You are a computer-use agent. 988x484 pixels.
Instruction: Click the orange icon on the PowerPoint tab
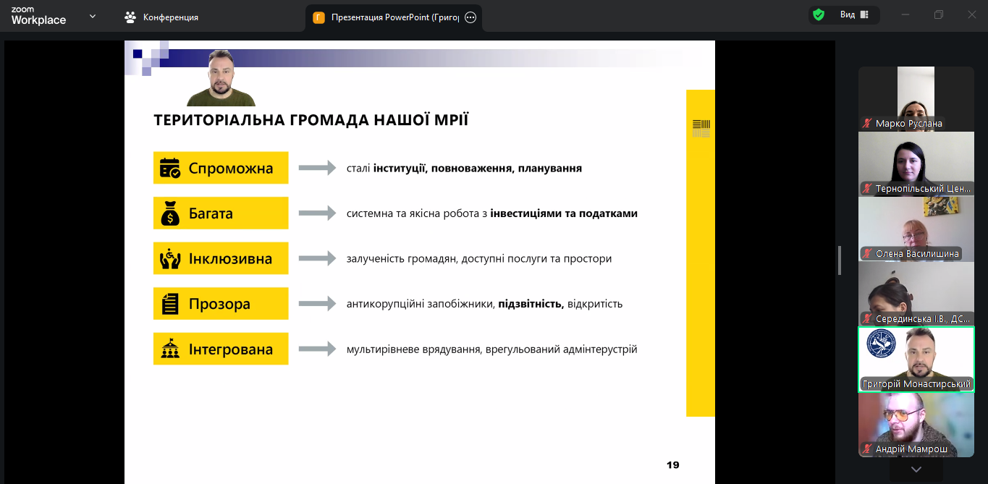click(x=318, y=17)
